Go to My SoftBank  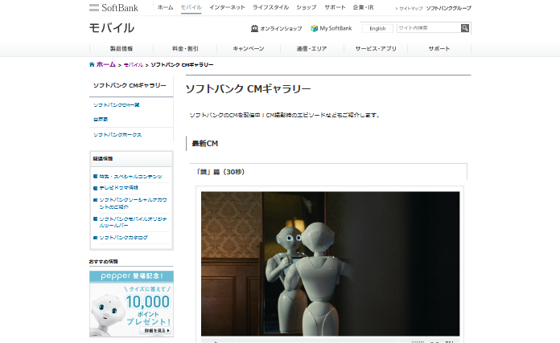(336, 28)
